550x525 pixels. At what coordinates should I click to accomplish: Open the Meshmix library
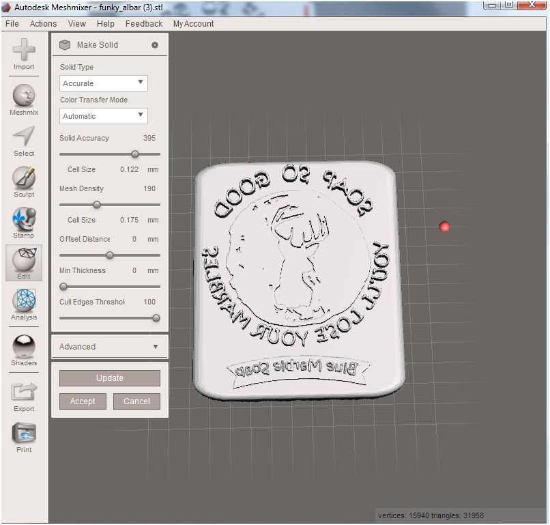(24, 100)
